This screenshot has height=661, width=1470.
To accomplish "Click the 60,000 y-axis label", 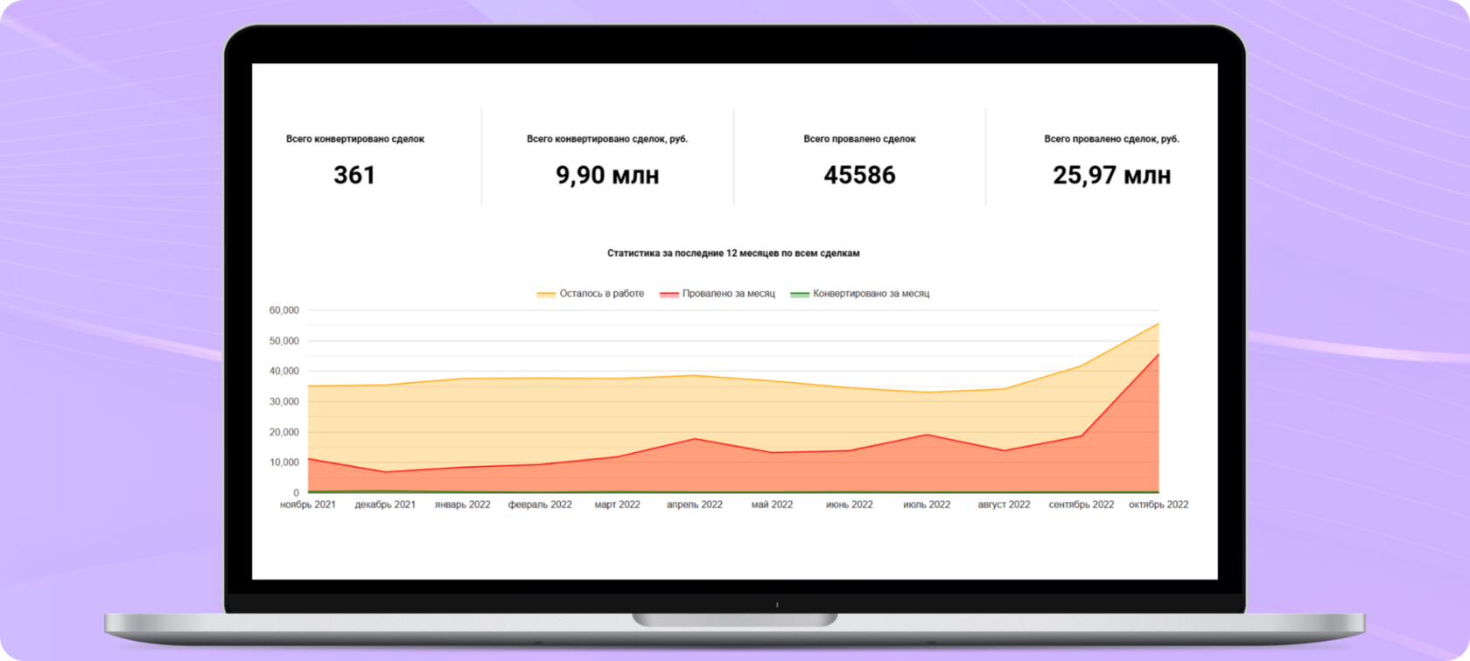I will pos(284,310).
